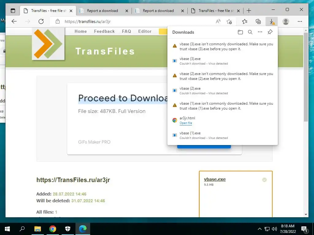Add this page to favorites star icon
The height and width of the screenshot is (235, 314).
(229, 21)
